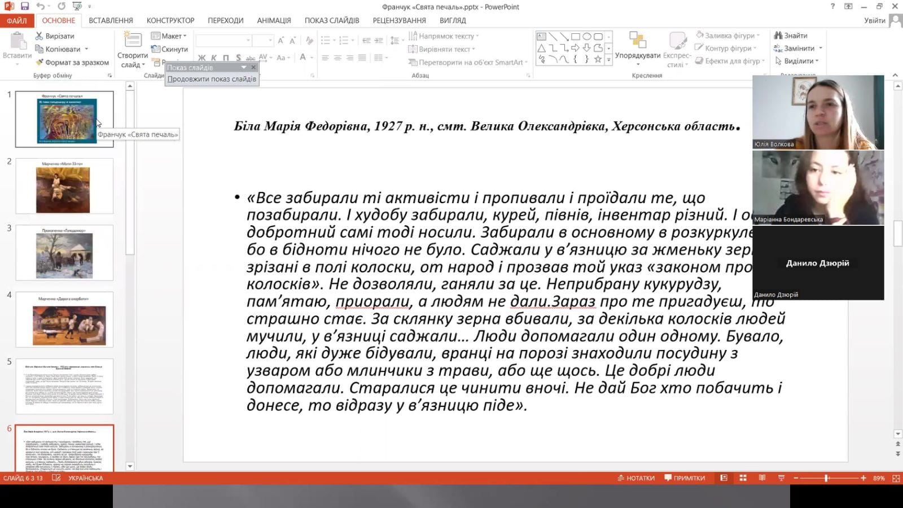The width and height of the screenshot is (903, 508).
Task: Click the Undo arrow icon
Action: click(41, 6)
